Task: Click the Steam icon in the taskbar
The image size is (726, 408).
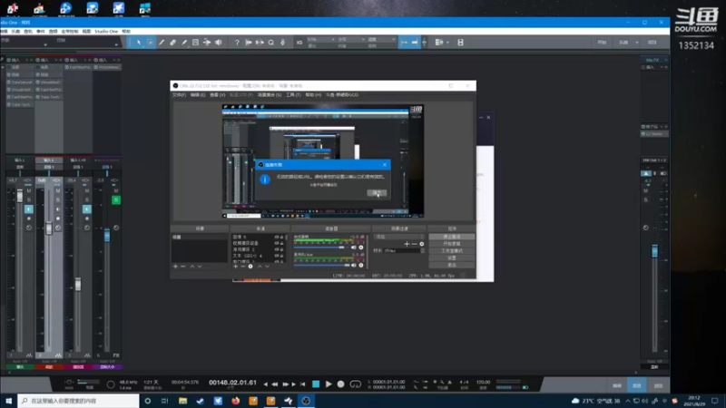Action: [x=201, y=401]
